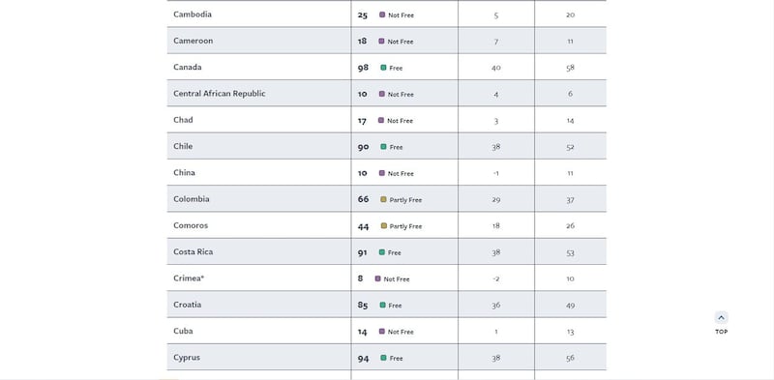Image resolution: width=774 pixels, height=380 pixels.
Task: Click Cyprus total score 94
Action: tap(364, 359)
